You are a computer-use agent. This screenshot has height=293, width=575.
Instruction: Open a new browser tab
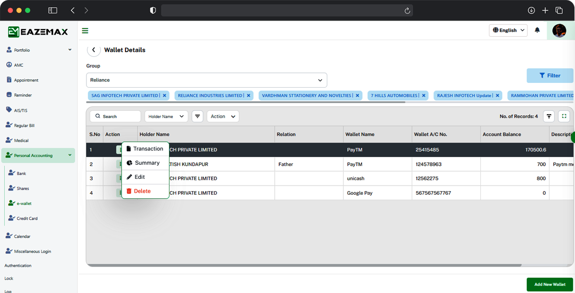click(545, 10)
